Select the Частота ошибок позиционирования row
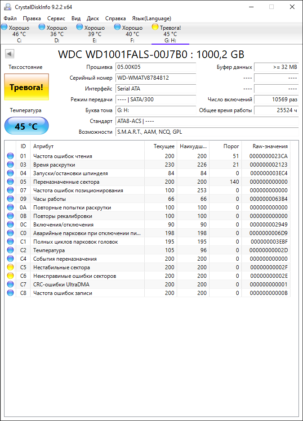 tap(147, 190)
